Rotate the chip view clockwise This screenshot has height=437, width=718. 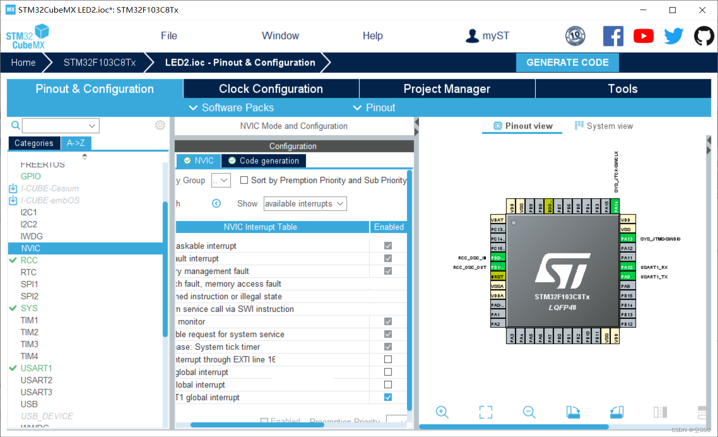573,412
